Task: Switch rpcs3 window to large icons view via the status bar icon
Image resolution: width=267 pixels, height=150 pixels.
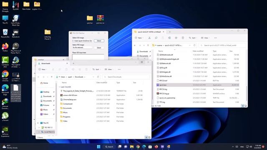Action: [x=246, y=106]
